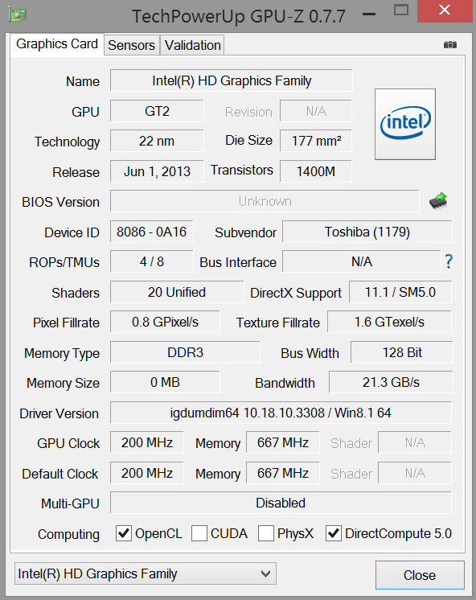The image size is (476, 600).
Task: Click the Close button
Action: [420, 575]
